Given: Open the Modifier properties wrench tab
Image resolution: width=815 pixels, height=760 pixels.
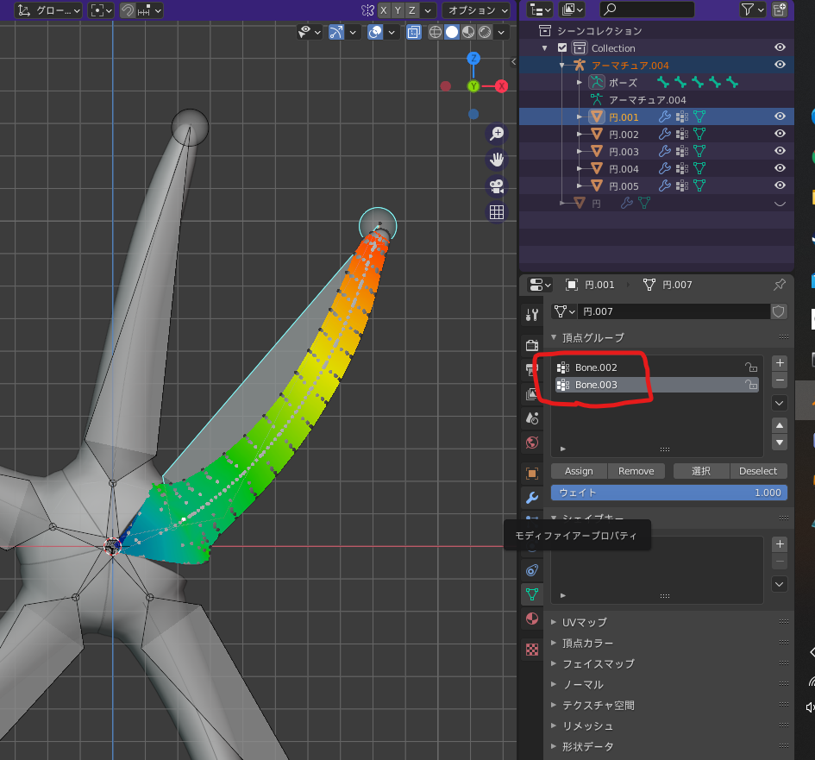Looking at the screenshot, I should coord(532,498).
